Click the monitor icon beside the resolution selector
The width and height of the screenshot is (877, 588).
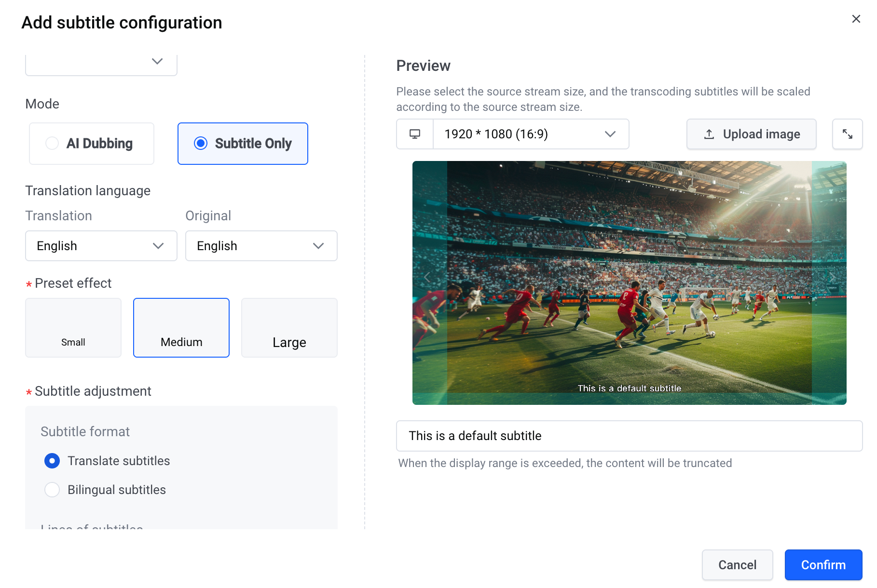click(x=415, y=134)
